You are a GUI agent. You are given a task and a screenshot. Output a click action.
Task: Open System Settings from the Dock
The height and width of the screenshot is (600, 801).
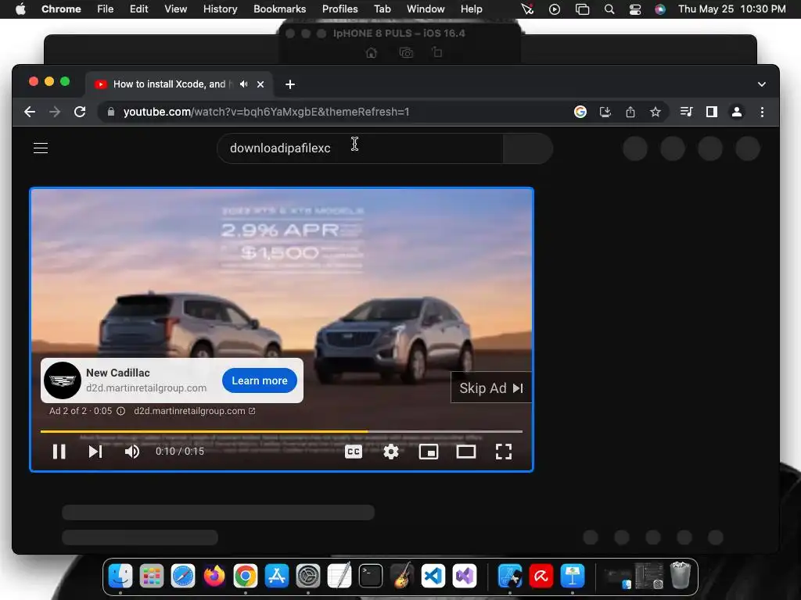tap(308, 576)
